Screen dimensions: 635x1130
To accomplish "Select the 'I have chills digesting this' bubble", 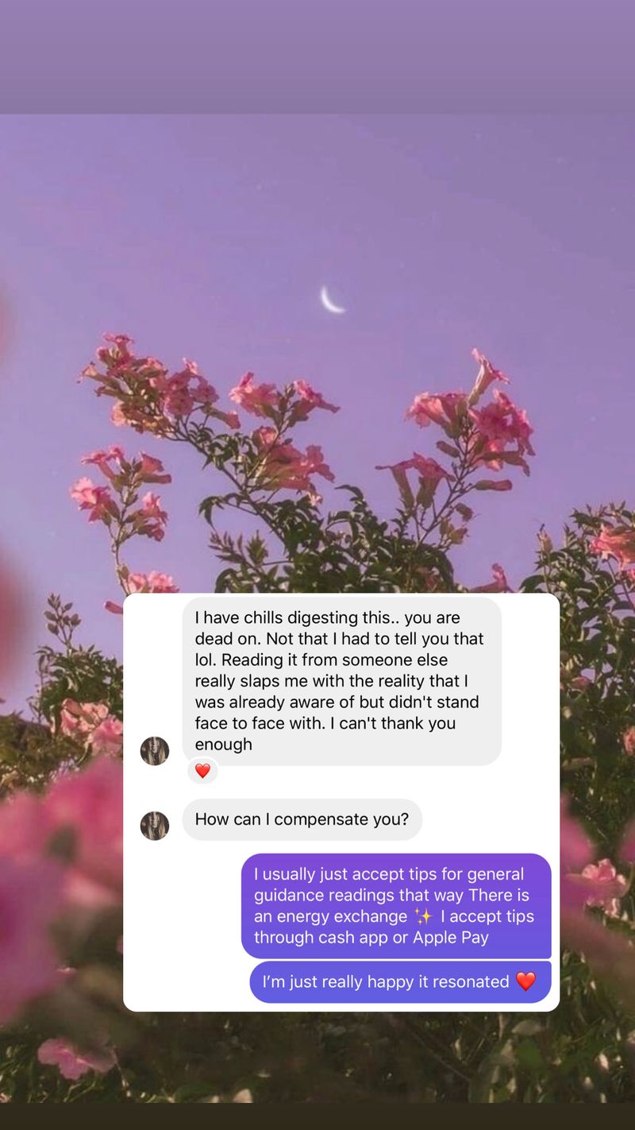I will 342,681.
